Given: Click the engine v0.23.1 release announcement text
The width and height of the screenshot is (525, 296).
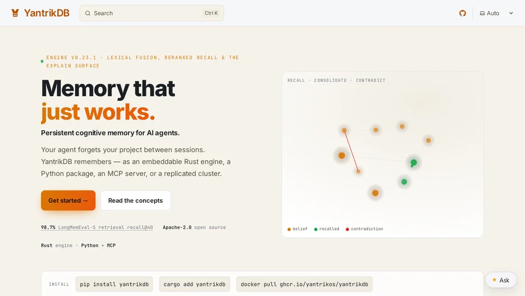Looking at the screenshot, I should [x=142, y=62].
